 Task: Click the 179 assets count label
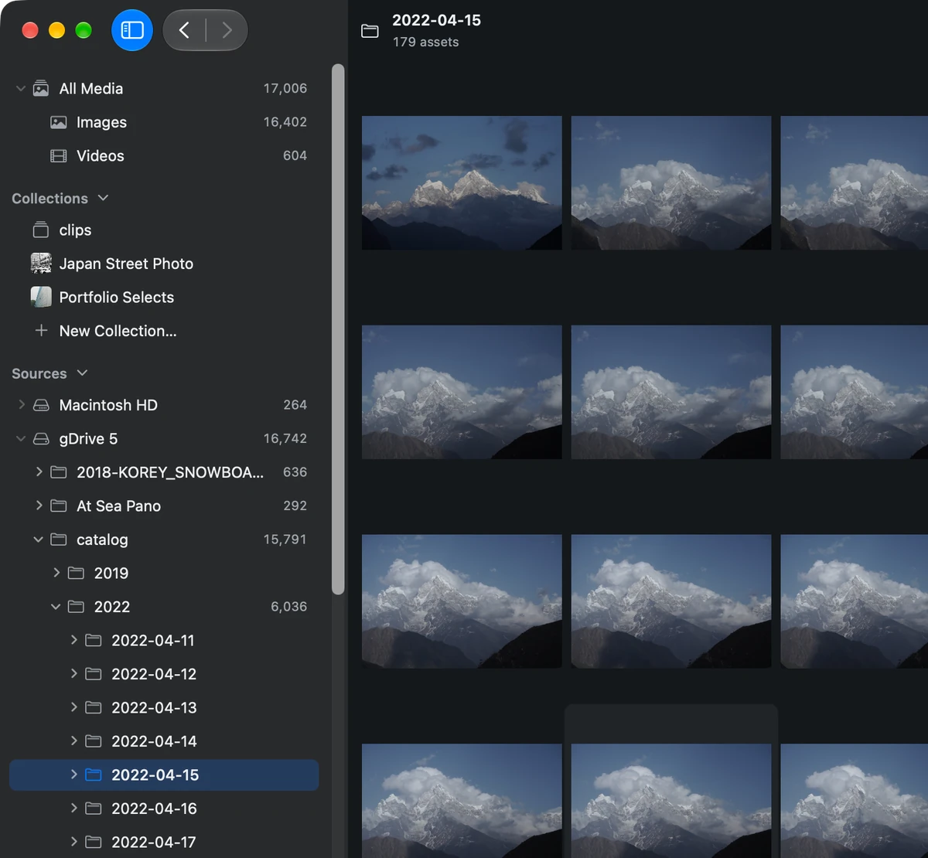[425, 42]
